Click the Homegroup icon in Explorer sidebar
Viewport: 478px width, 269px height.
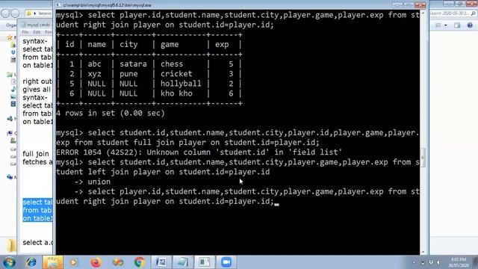[x=10, y=118]
